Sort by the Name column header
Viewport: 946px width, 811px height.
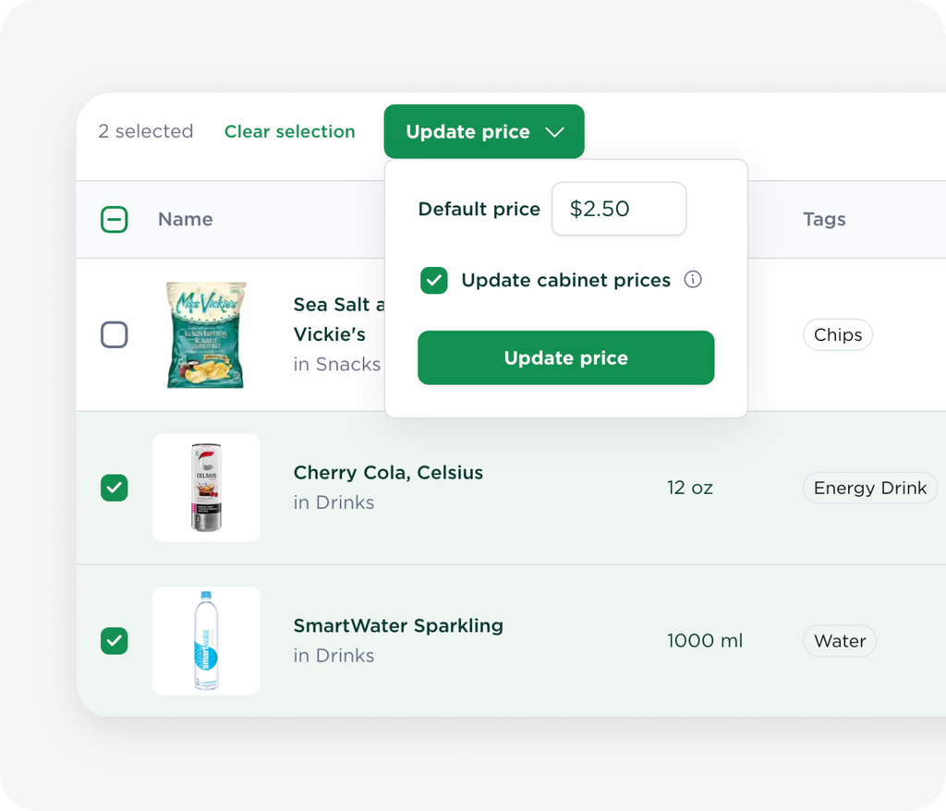(185, 219)
